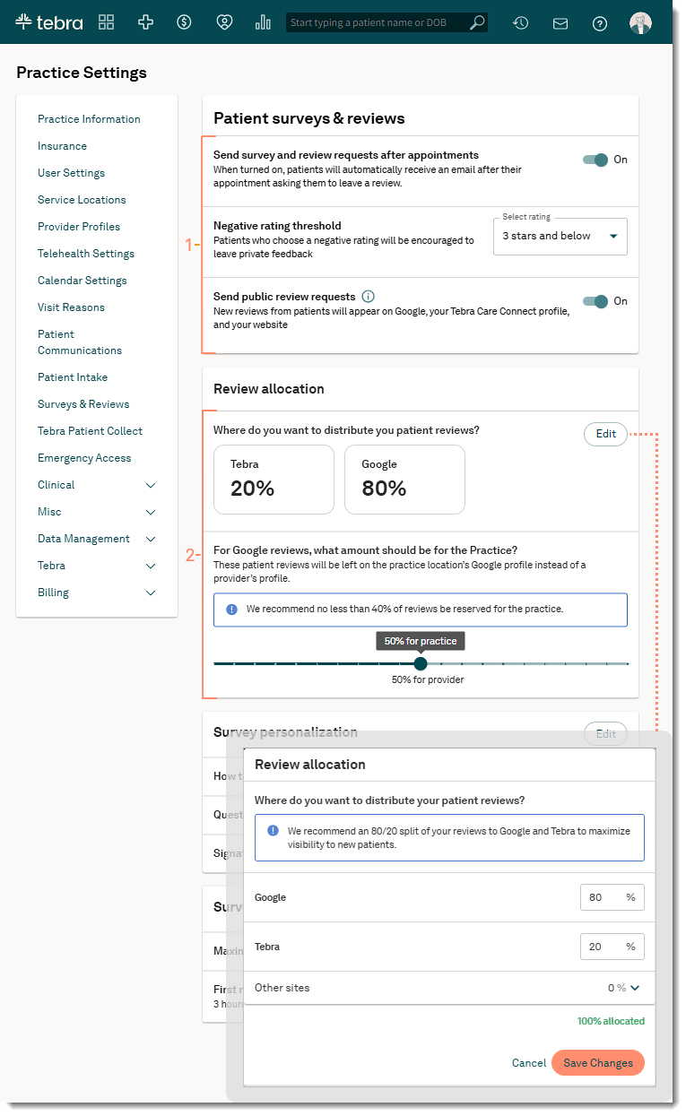Open Patient Intake settings

click(73, 377)
